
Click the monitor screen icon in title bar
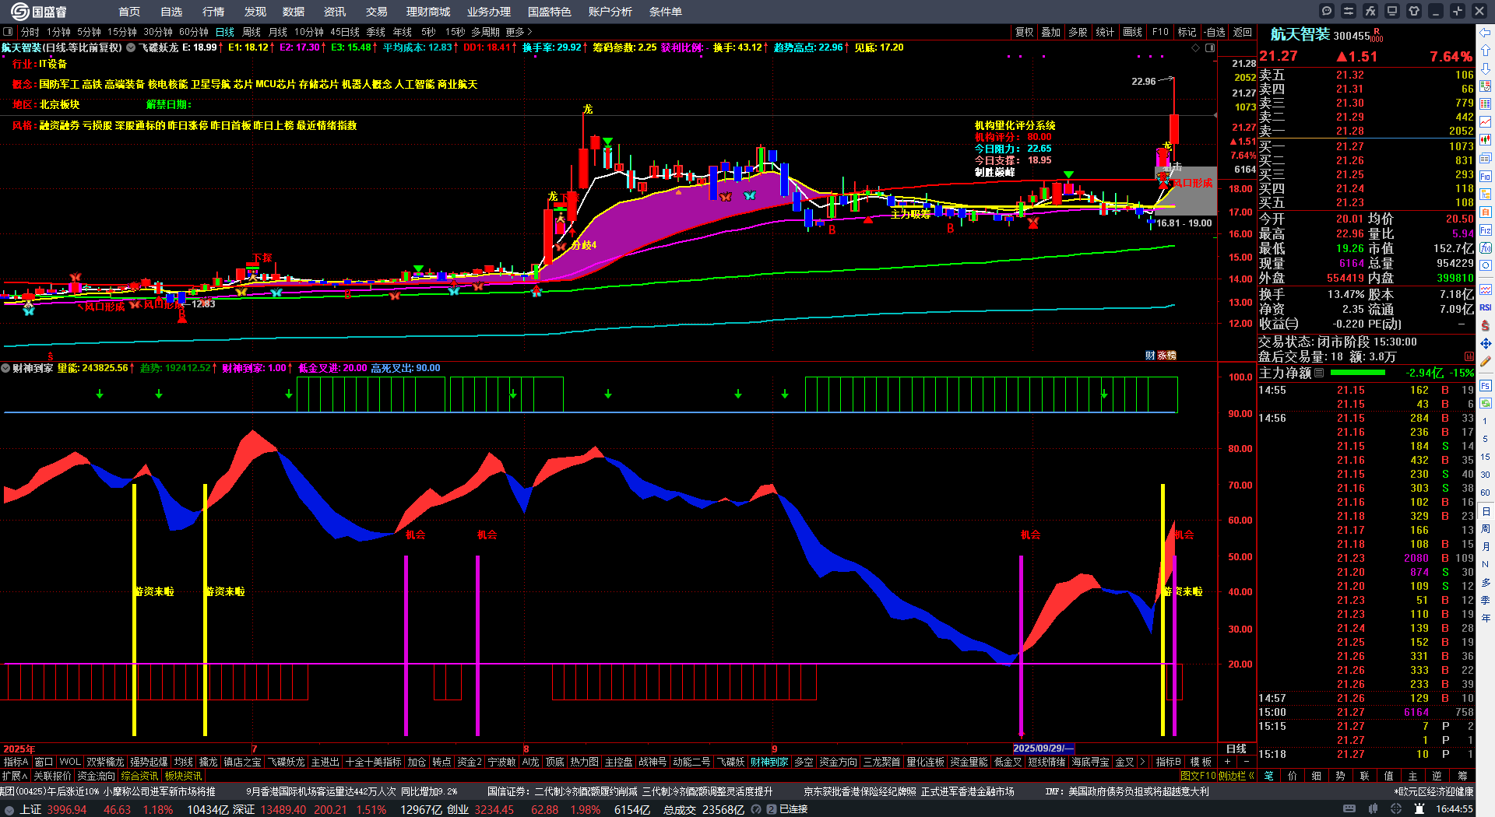[x=1392, y=11]
